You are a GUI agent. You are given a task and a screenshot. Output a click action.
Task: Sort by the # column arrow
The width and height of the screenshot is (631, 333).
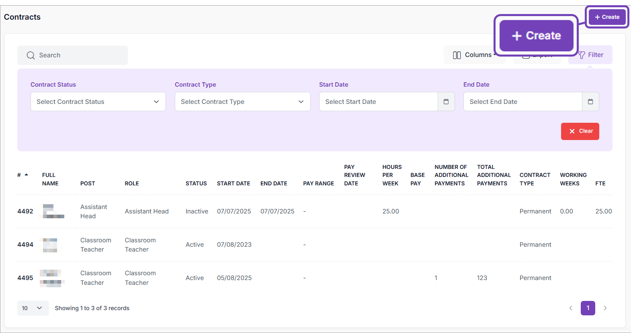coord(27,175)
